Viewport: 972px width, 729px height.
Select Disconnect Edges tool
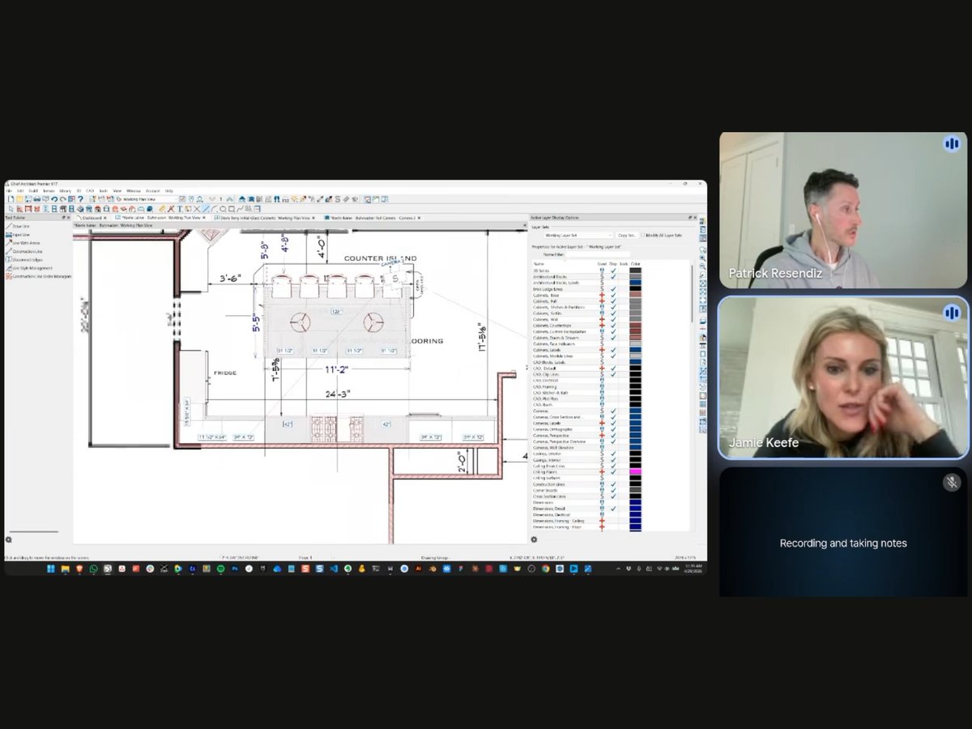tap(25, 260)
